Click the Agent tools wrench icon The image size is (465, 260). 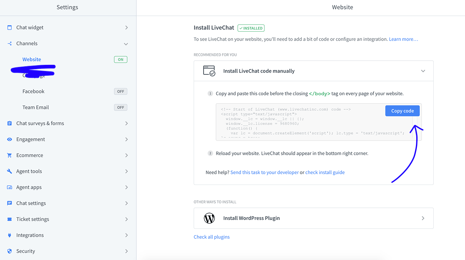click(x=9, y=171)
